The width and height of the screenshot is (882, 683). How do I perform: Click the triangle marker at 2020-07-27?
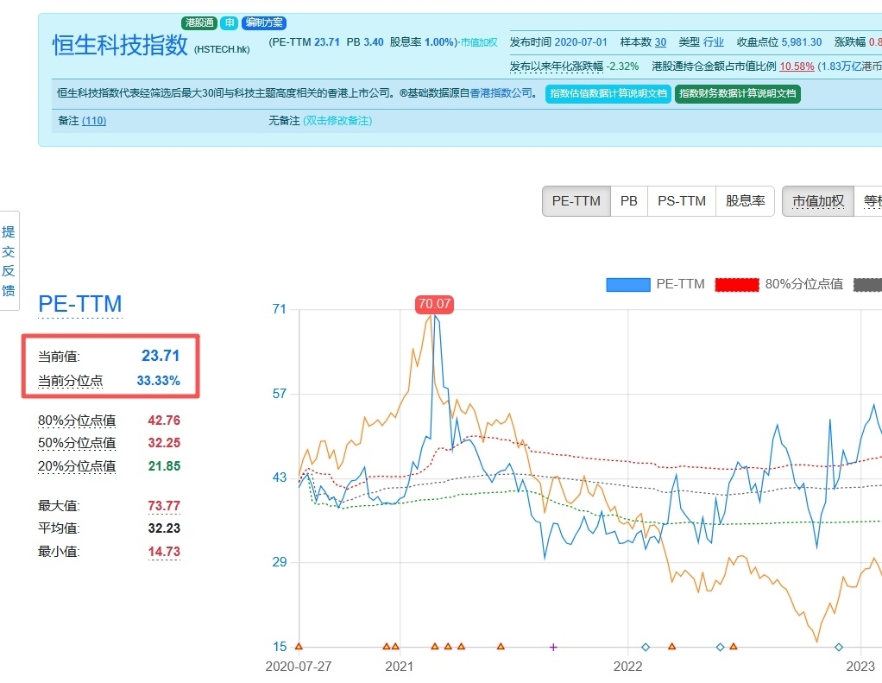coord(299,647)
